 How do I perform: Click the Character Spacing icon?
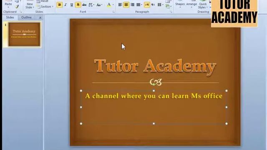click(91, 5)
